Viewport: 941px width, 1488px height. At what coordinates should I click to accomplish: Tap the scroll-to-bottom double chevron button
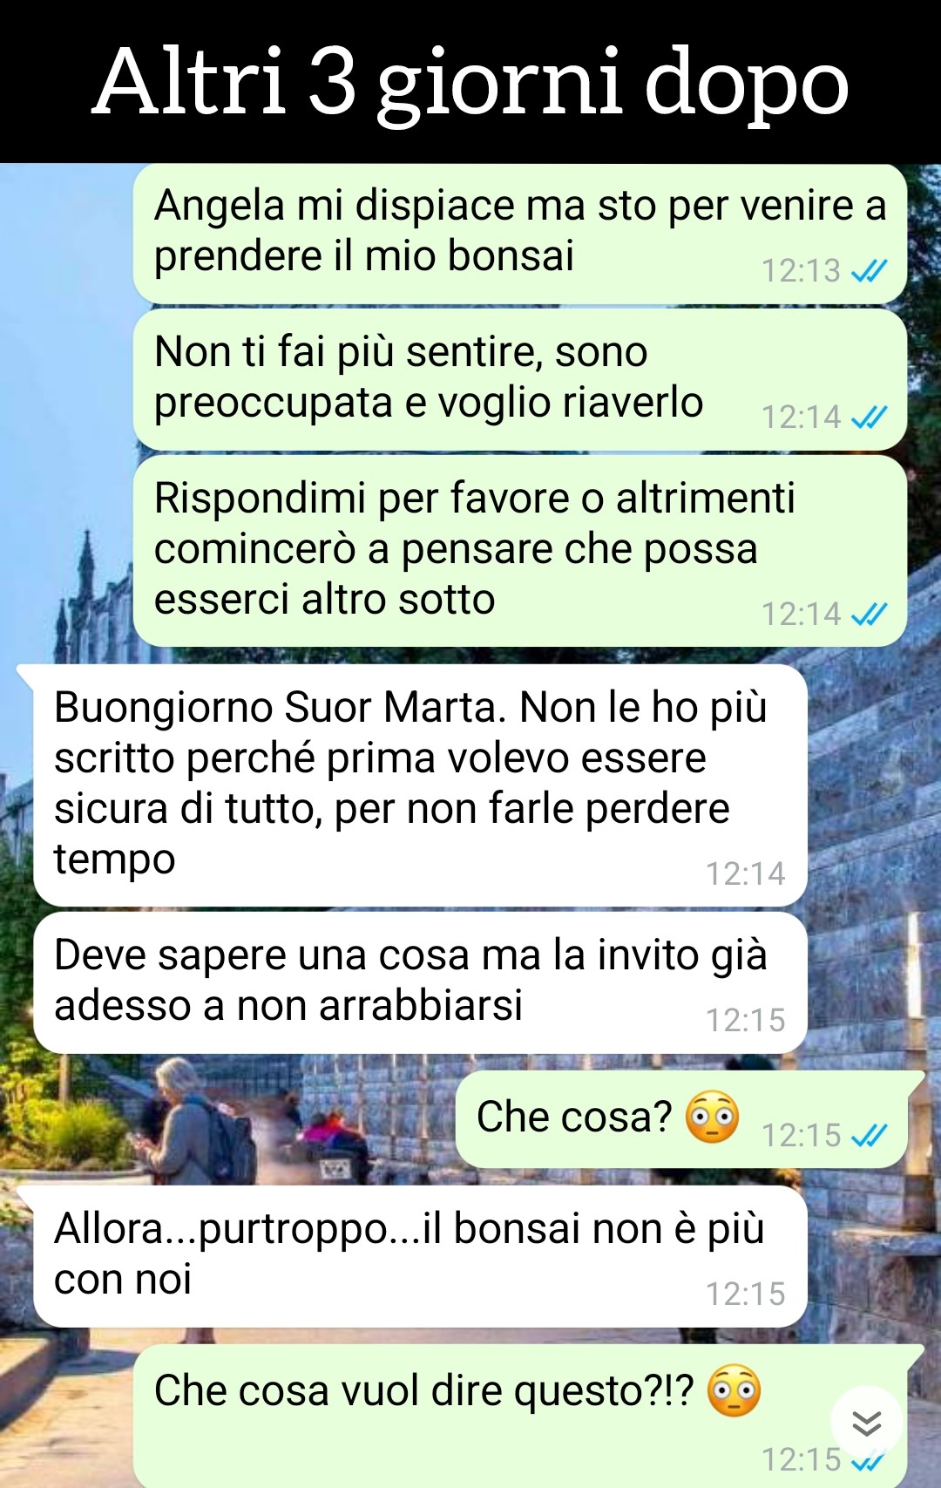pos(866,1423)
